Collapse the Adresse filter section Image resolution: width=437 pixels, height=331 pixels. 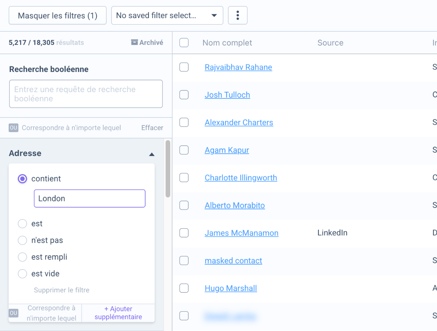[x=151, y=154]
